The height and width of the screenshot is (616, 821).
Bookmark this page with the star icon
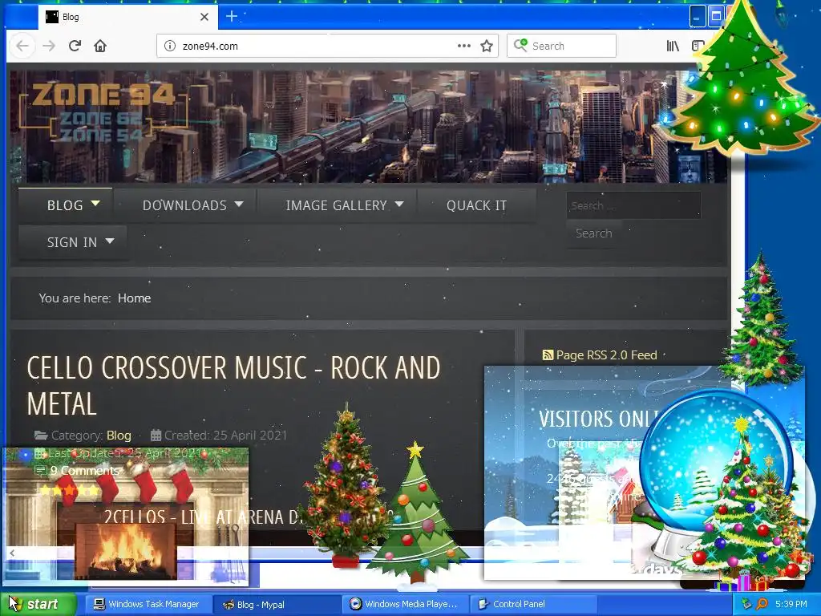pyautogui.click(x=487, y=46)
